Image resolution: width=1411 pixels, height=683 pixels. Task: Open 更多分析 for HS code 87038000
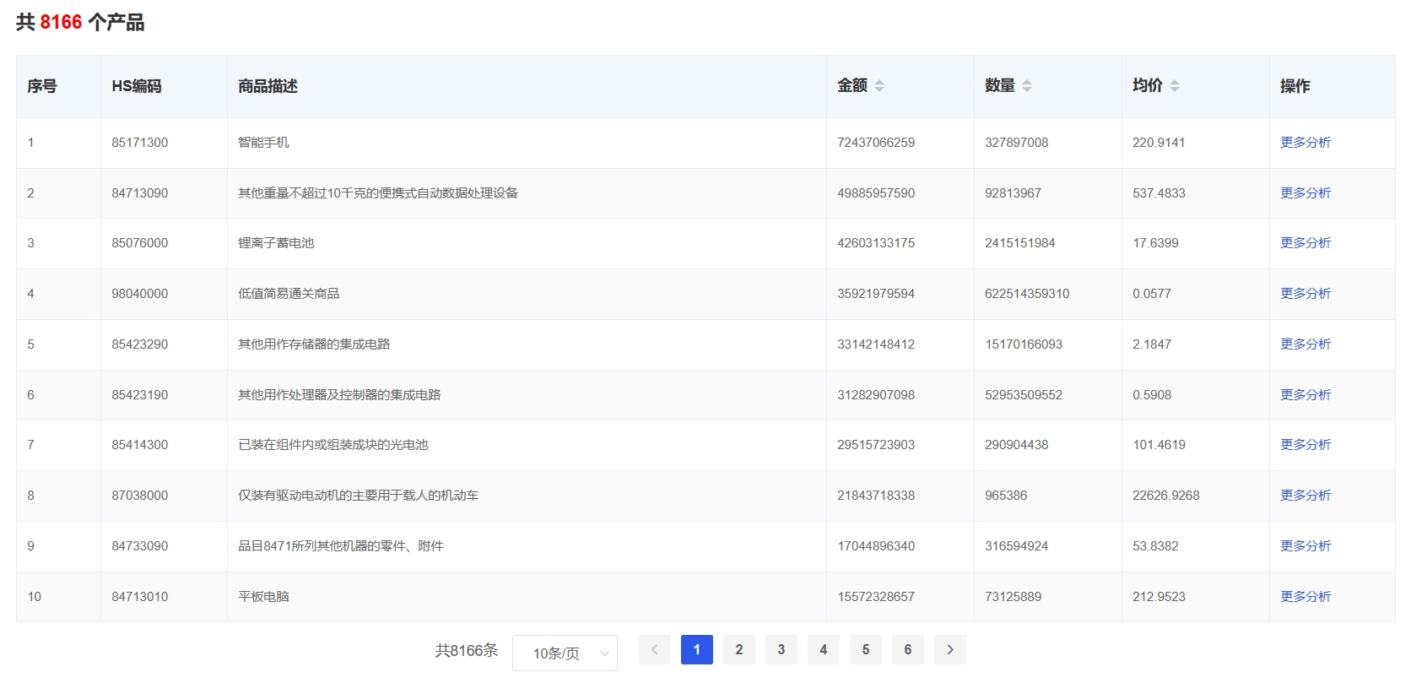(1306, 496)
